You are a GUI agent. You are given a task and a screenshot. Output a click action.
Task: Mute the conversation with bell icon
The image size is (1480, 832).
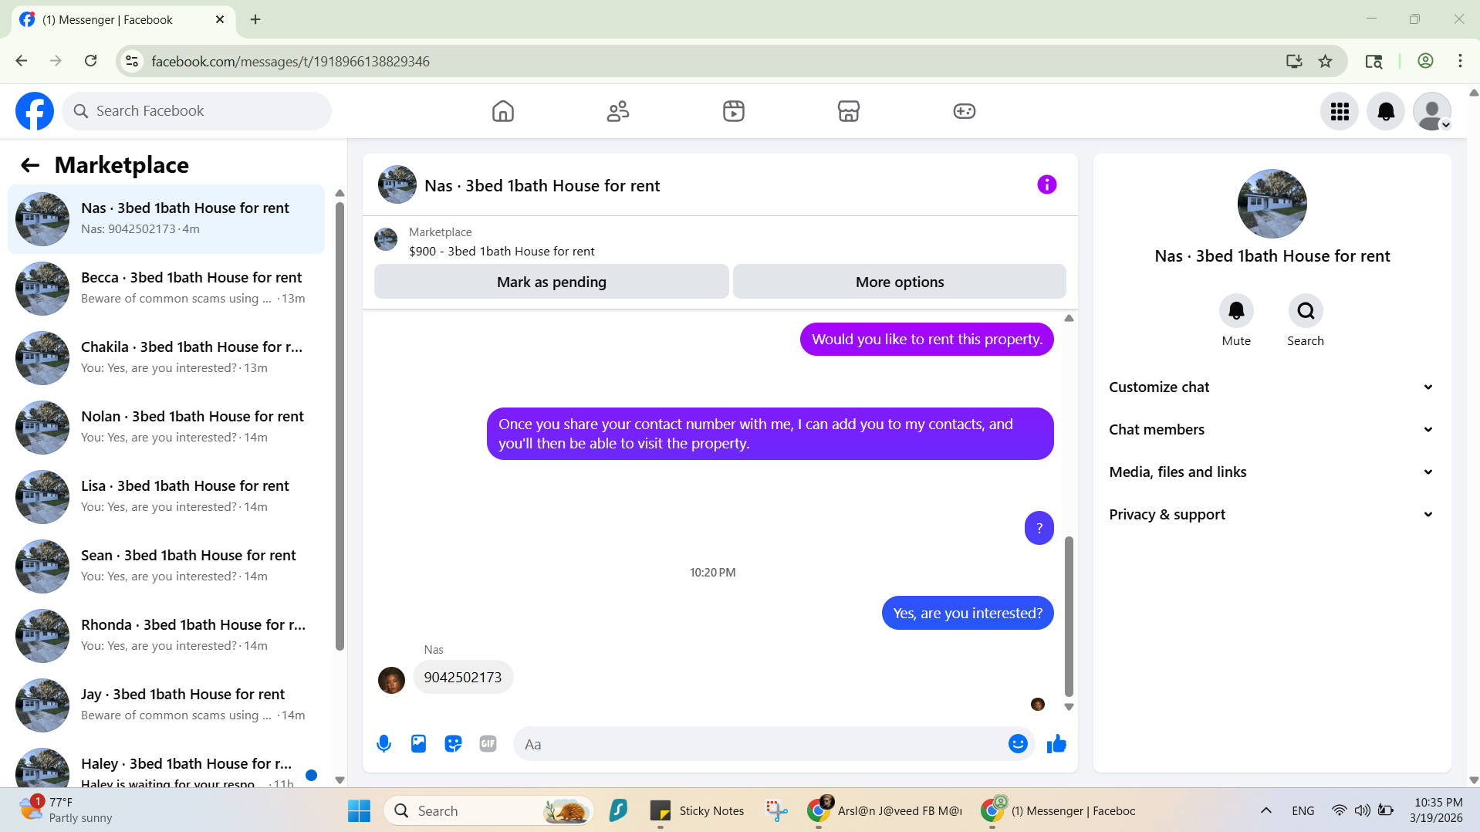pyautogui.click(x=1236, y=310)
